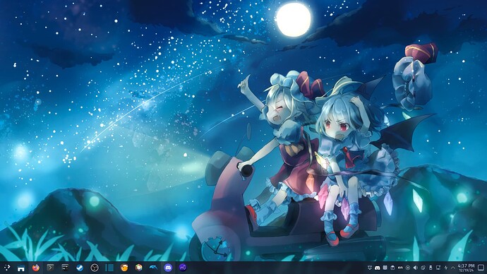Switch to Discord in the taskbar
Viewport: 487px width, 274px height.
[168, 268]
